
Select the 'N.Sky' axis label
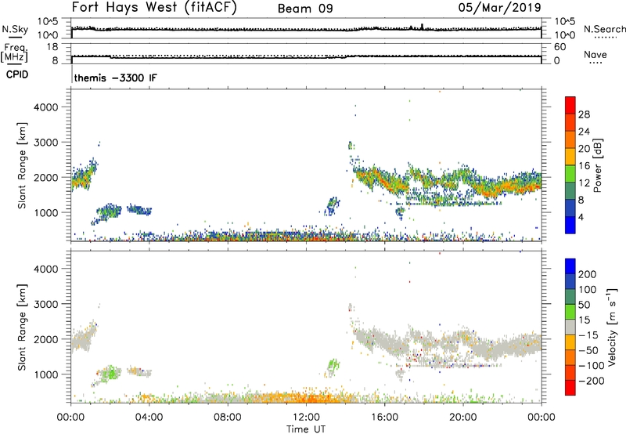[x=15, y=29]
